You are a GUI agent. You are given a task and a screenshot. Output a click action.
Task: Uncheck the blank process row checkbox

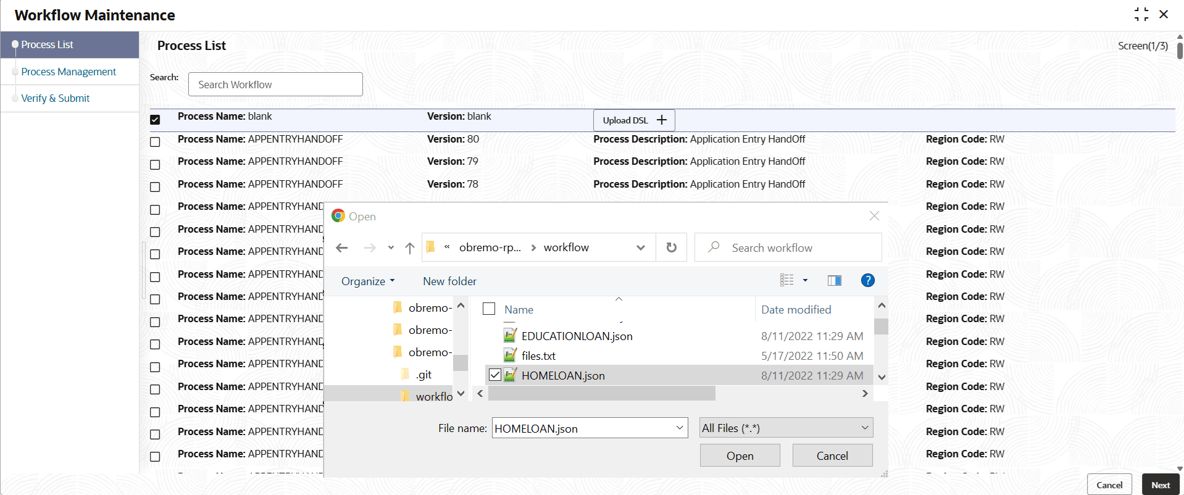(x=155, y=119)
